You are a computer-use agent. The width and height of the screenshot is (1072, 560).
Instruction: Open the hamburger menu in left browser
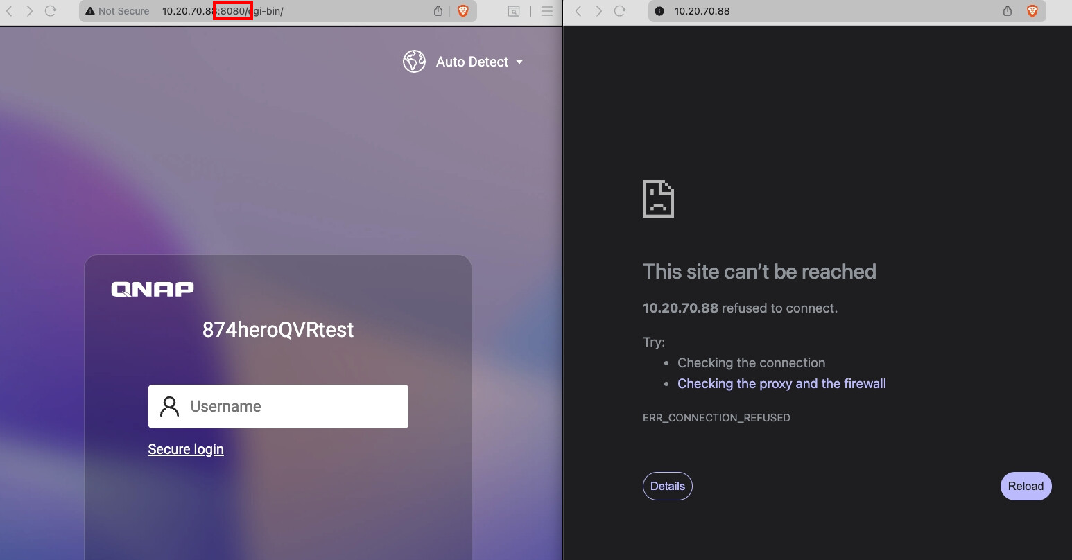point(547,11)
